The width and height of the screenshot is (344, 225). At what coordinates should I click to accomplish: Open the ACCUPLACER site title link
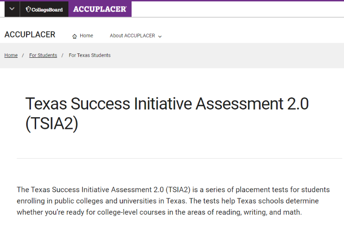30,35
